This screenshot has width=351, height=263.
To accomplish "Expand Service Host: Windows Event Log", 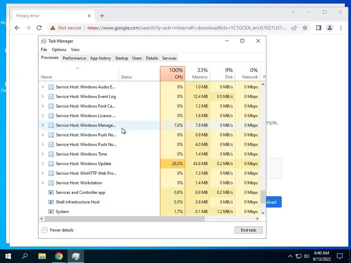I will click(43, 97).
